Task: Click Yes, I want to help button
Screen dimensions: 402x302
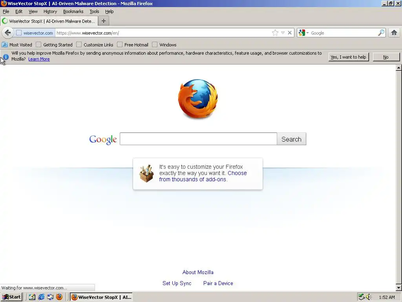Action: pyautogui.click(x=349, y=57)
